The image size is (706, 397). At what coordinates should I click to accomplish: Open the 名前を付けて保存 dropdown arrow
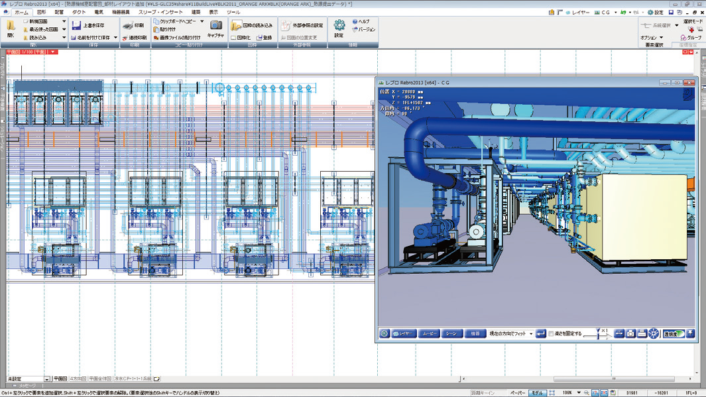coord(115,38)
